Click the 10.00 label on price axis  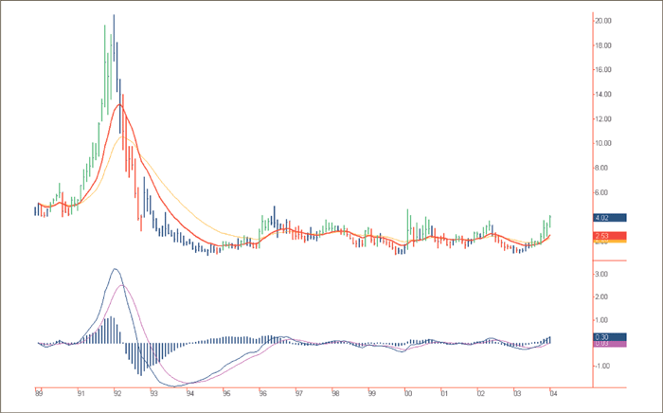pos(602,143)
